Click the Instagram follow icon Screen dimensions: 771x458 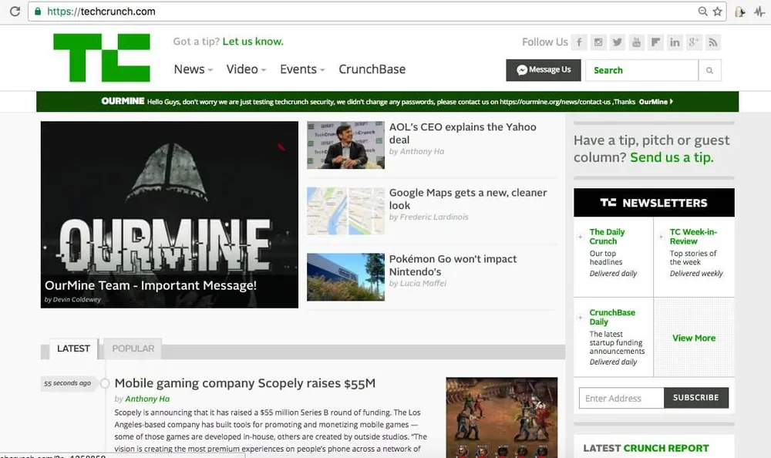point(598,42)
